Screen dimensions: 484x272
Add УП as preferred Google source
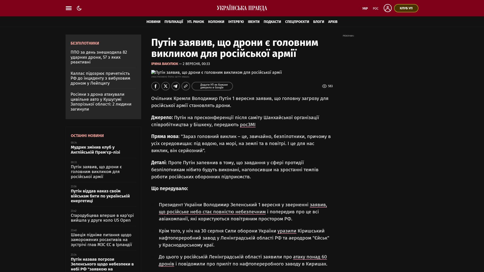212,86
